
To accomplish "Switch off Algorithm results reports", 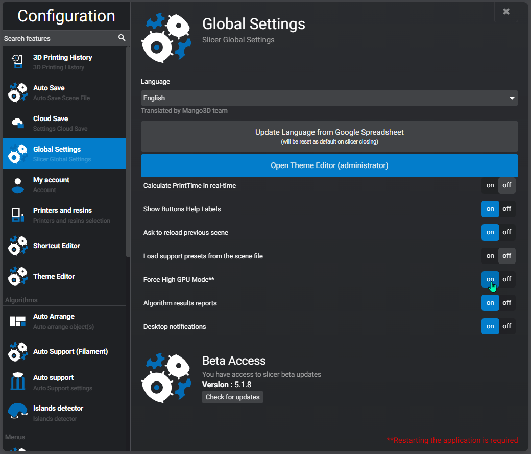I will [506, 303].
